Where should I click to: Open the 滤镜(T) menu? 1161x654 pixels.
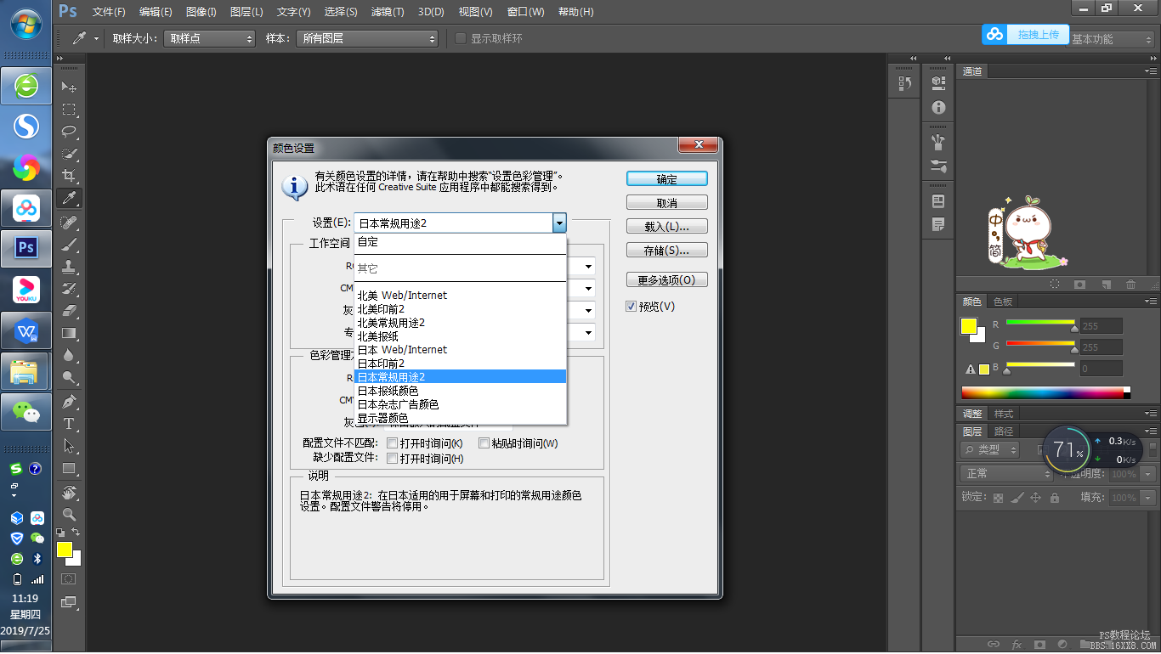pos(388,12)
